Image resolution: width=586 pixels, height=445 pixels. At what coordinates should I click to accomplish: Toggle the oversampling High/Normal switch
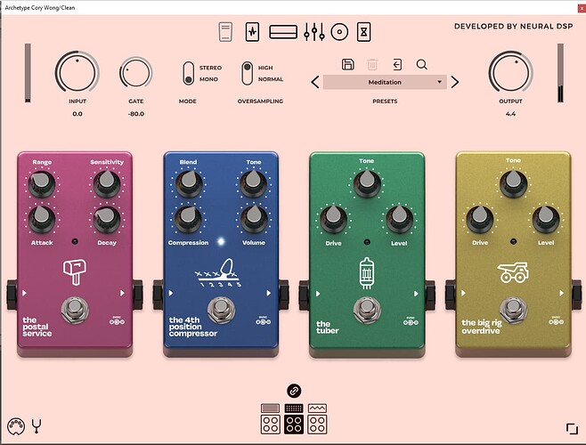(247, 73)
